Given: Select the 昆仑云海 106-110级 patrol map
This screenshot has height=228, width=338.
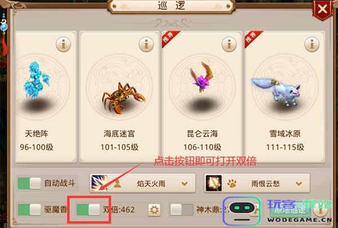Looking at the screenshot, I should coord(202,97).
